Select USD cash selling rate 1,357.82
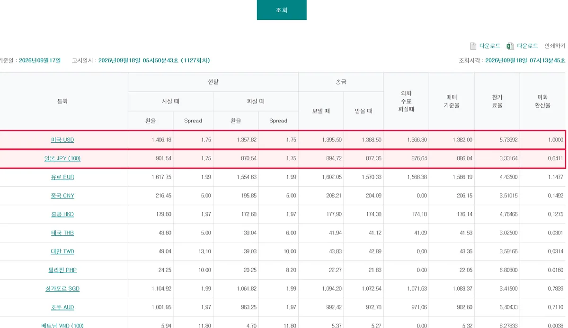 pyautogui.click(x=247, y=140)
